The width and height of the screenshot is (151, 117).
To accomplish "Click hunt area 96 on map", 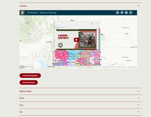I will (62, 58).
